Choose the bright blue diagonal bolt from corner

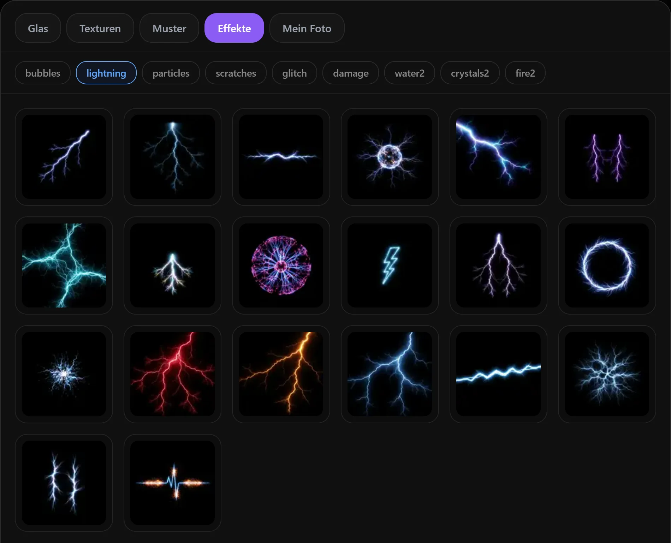tap(498, 157)
